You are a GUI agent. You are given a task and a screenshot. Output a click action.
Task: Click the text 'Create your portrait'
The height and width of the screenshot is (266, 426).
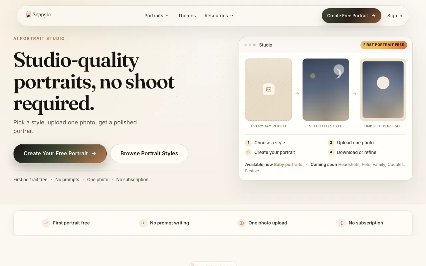pyautogui.click(x=275, y=152)
